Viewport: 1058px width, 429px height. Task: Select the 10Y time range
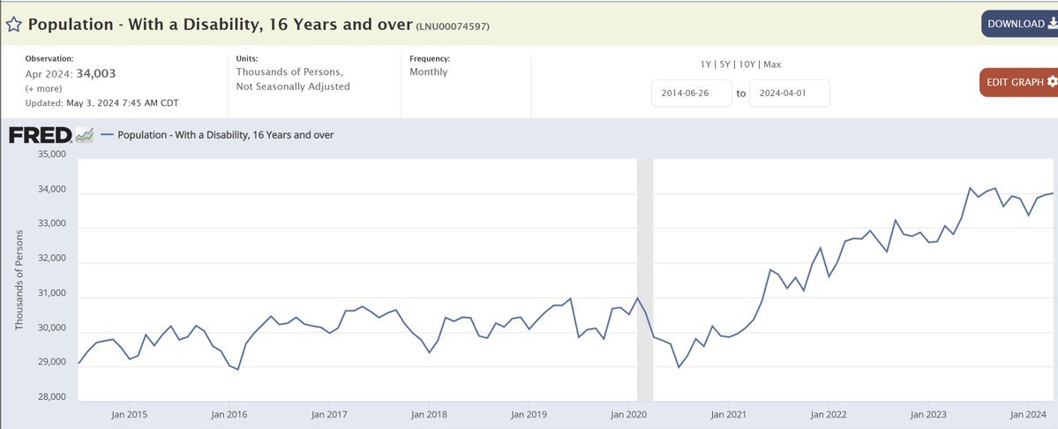[747, 64]
